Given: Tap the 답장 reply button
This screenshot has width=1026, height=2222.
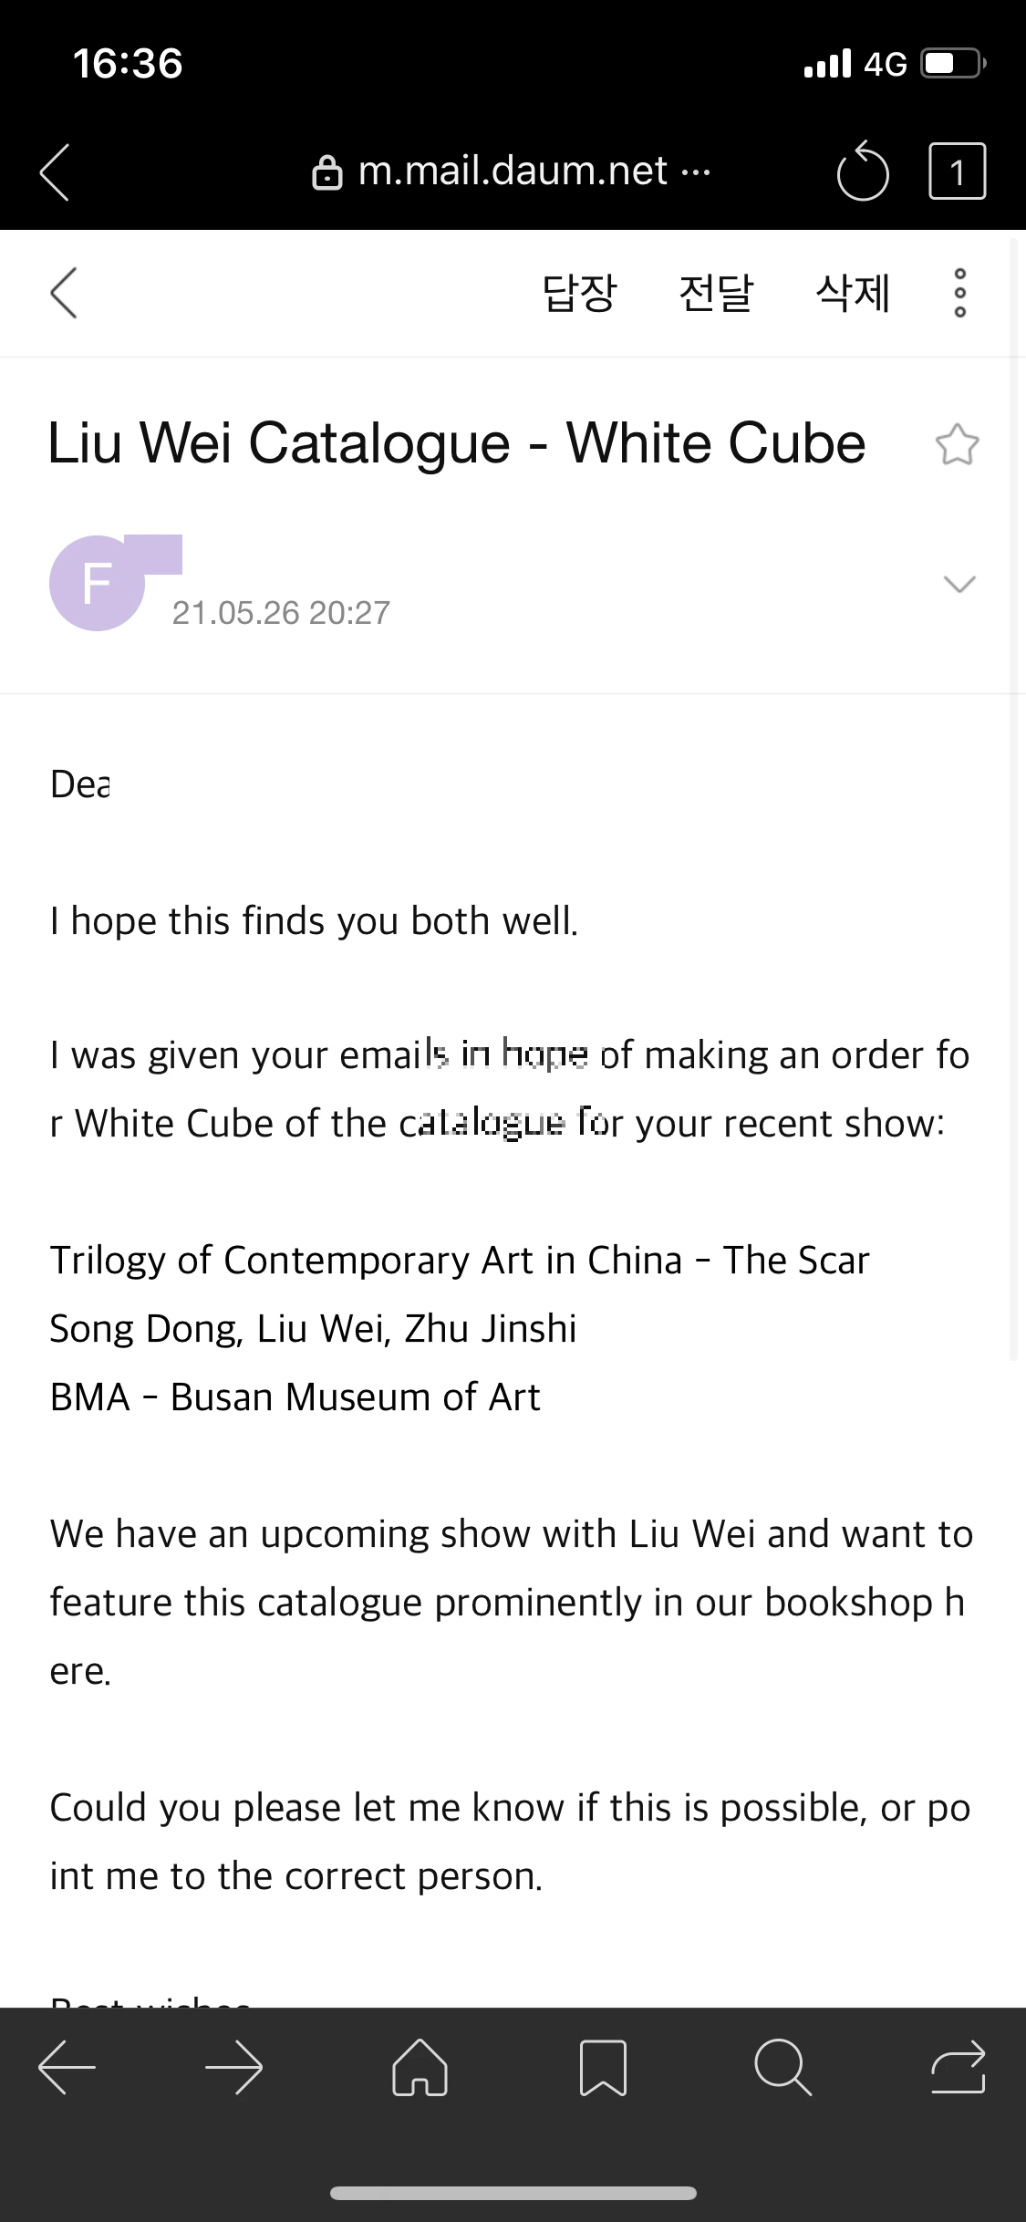Looking at the screenshot, I should click(x=579, y=293).
